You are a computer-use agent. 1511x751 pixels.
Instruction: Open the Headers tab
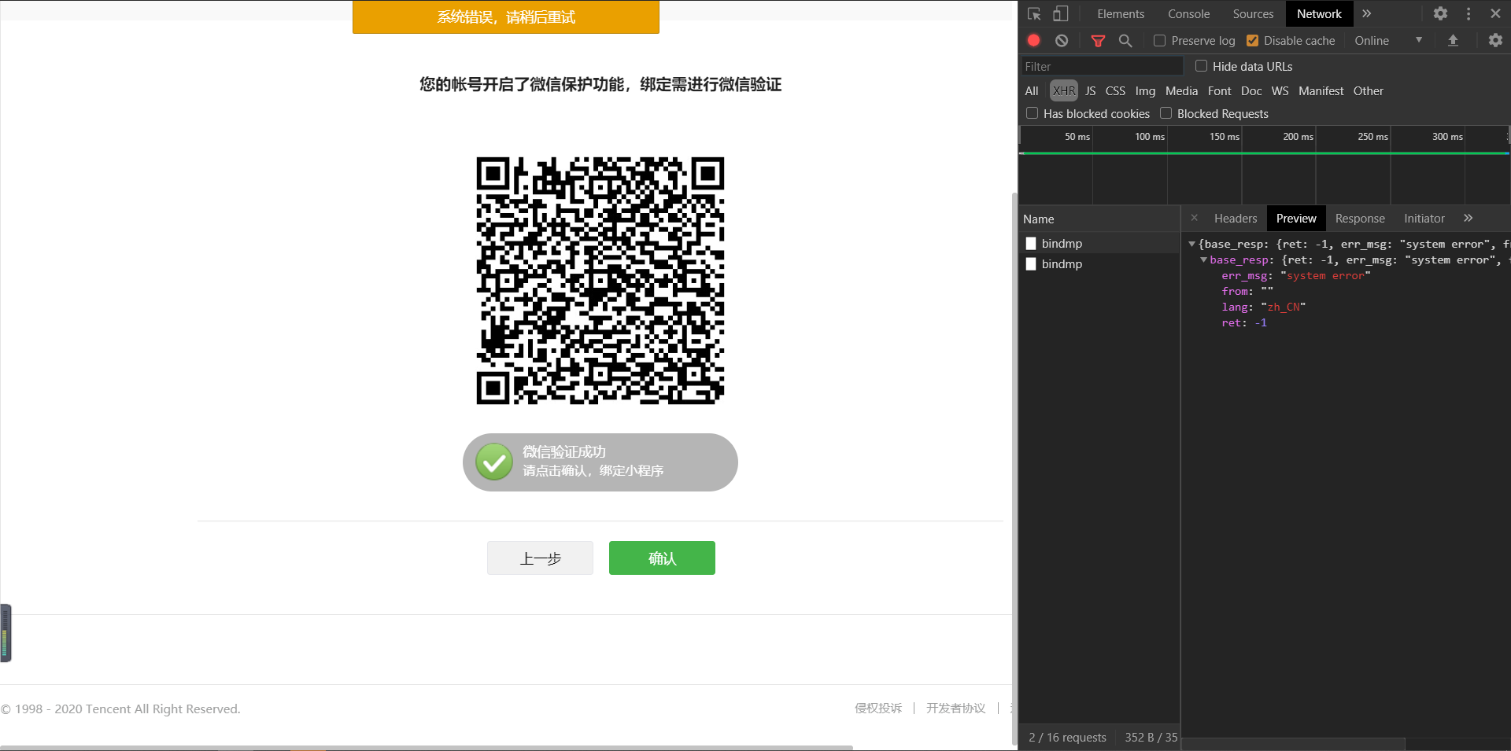tap(1236, 218)
